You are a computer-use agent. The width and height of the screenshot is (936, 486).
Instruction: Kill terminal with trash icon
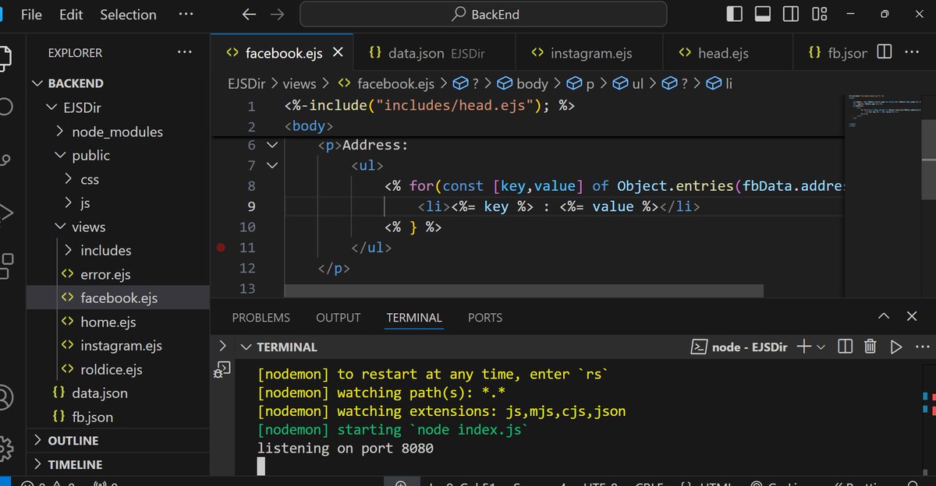pos(870,347)
